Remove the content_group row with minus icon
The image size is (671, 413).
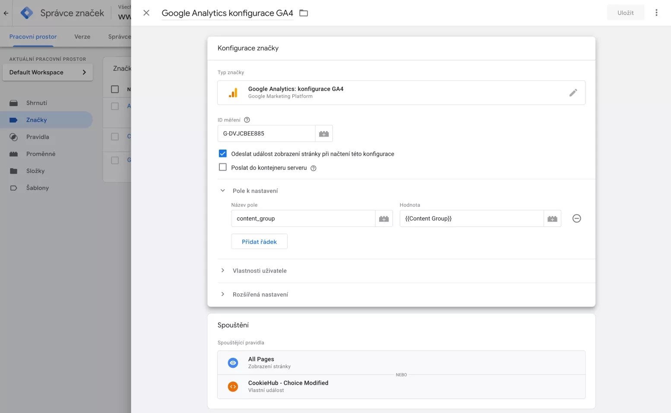click(x=576, y=219)
